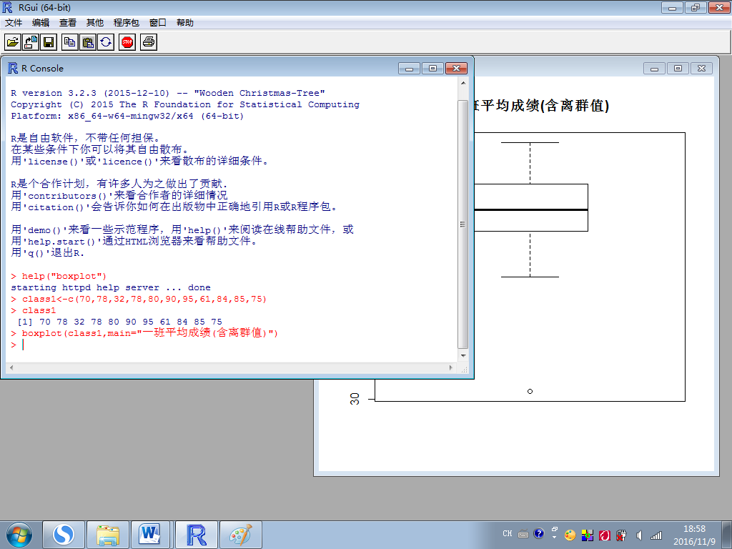This screenshot has height=549, width=732.
Task: Switch to Paint in taskbar
Action: click(241, 535)
